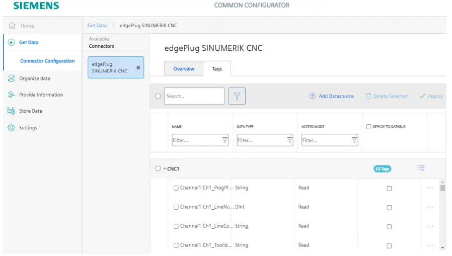The image size is (452, 256).
Task: Select the CNC1 group checkbox
Action: tap(158, 168)
